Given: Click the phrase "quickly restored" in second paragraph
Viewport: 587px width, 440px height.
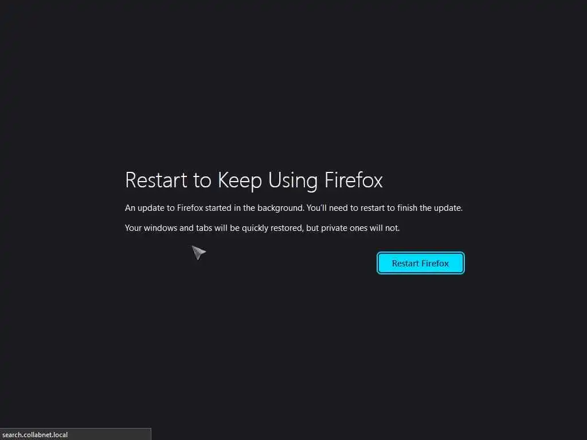Looking at the screenshot, I should [272, 228].
